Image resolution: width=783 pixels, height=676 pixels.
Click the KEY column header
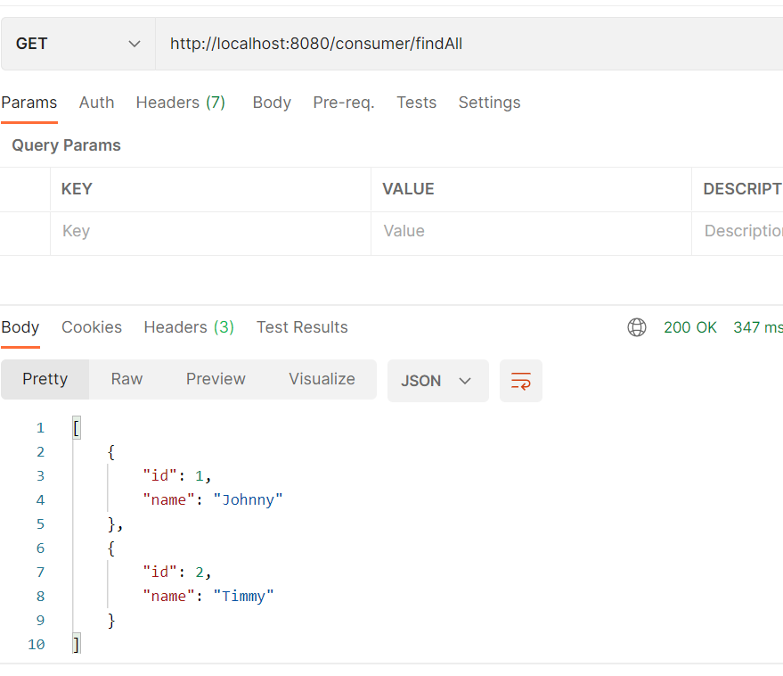coord(77,189)
